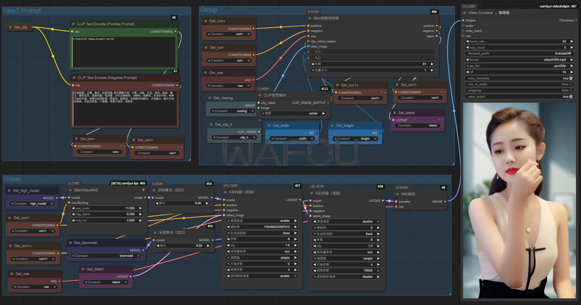Decrease crf with its left arrow
The image size is (581, 305).
467,72
